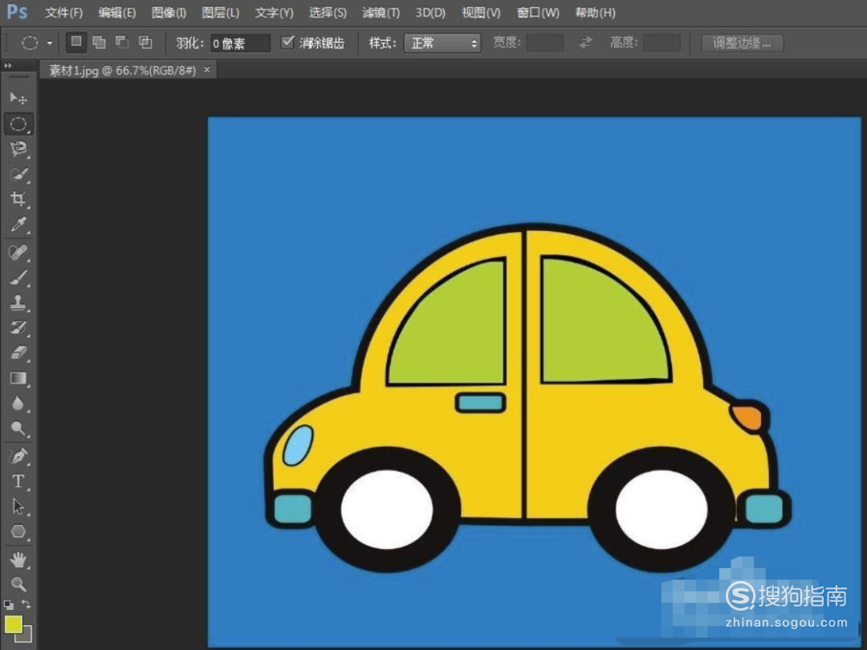
Task: Select the Dodge tool
Action: click(18, 429)
